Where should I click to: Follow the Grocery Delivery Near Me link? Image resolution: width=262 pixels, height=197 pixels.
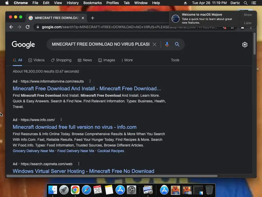34,151
